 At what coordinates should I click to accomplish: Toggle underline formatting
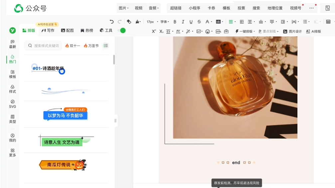coord(191,22)
